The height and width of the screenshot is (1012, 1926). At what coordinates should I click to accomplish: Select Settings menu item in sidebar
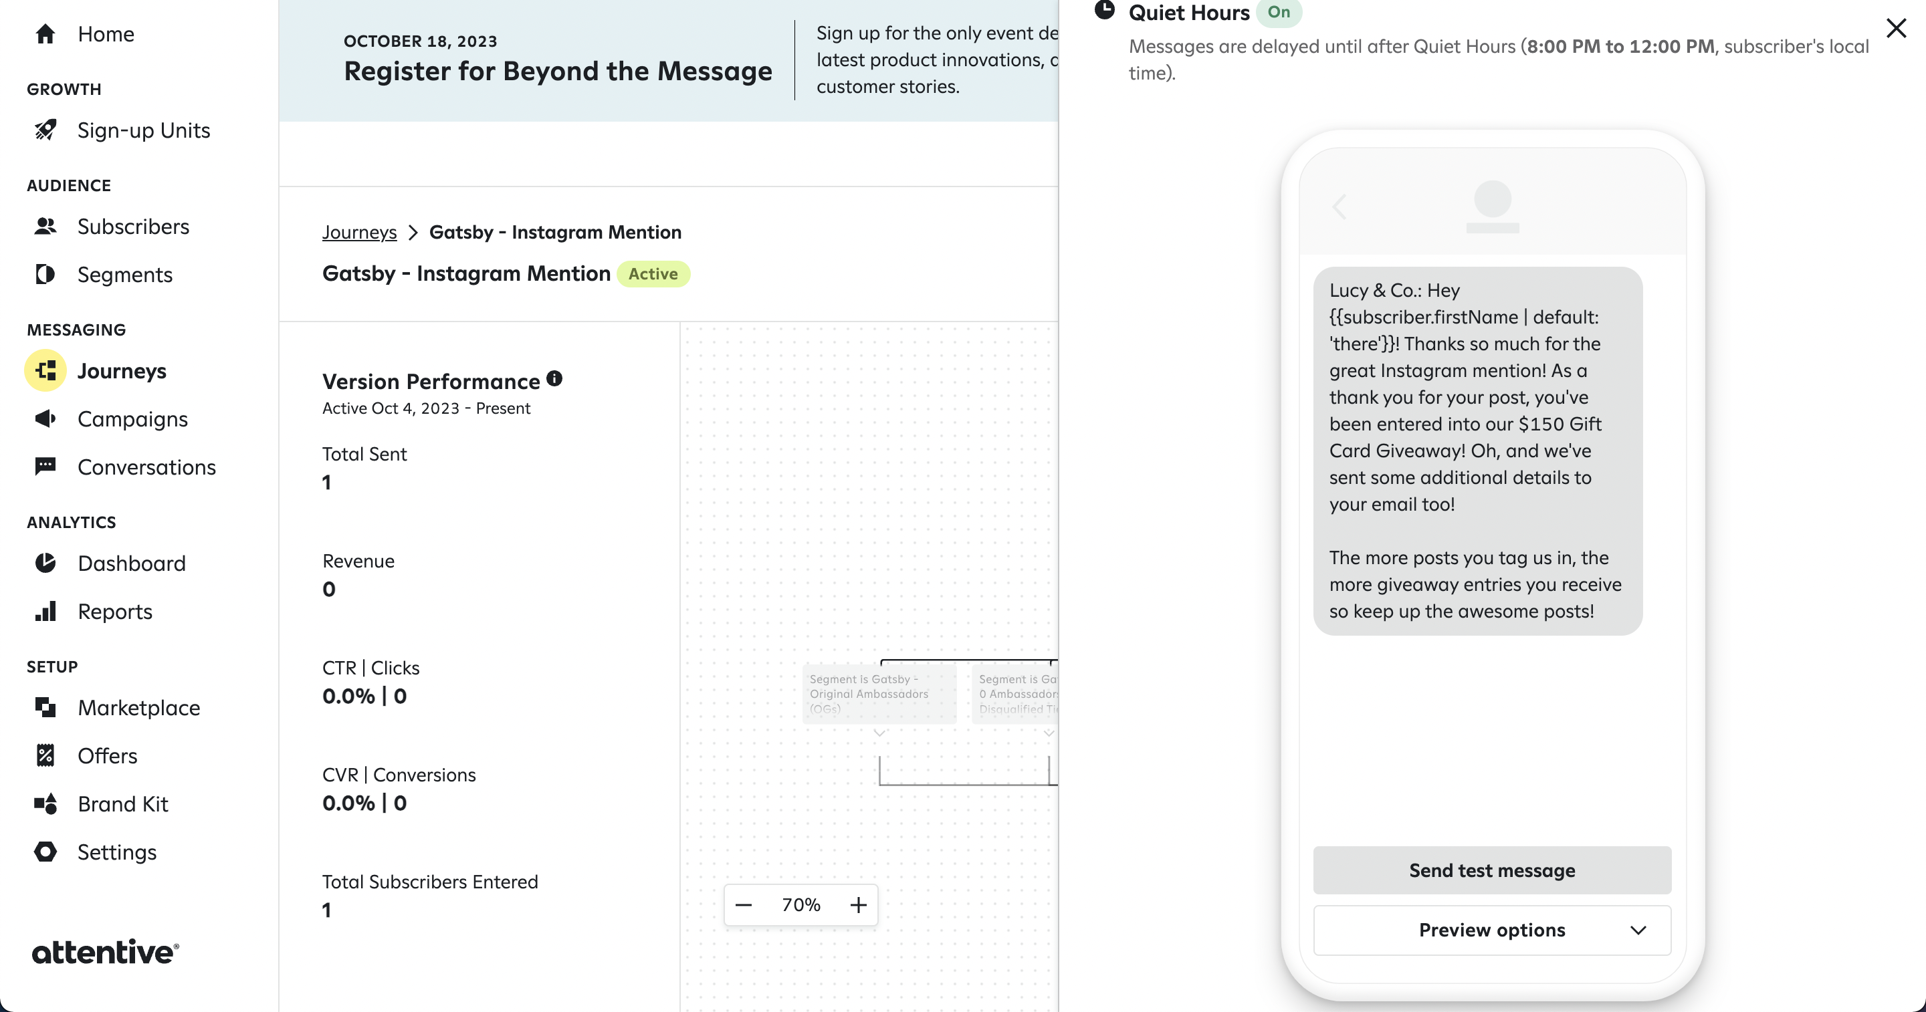click(x=116, y=852)
